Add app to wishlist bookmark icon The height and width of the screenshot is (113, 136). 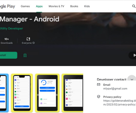(x=25, y=55)
